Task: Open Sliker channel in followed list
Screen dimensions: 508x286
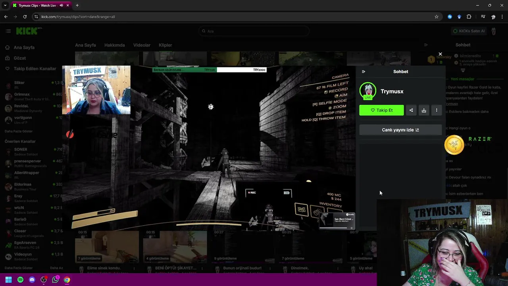Action: tap(34, 85)
